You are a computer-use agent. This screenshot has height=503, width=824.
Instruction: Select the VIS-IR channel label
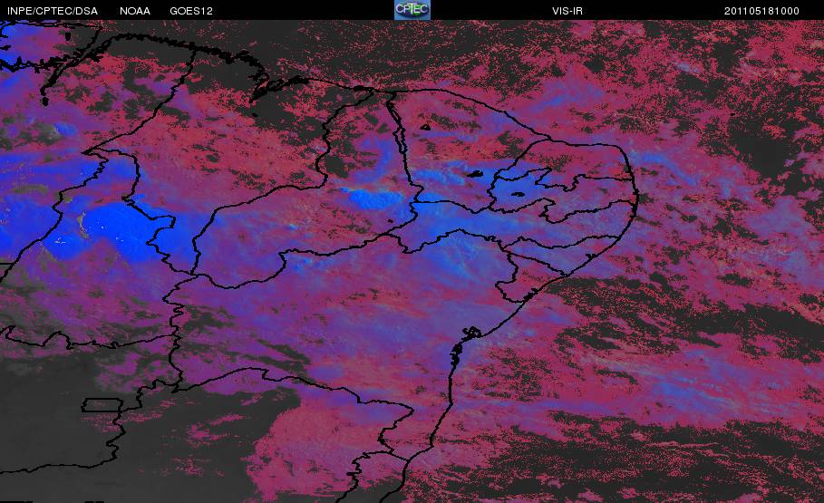[567, 11]
